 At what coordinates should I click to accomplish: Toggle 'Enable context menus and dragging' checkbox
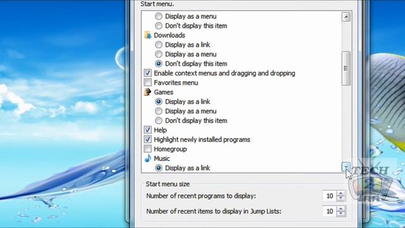[147, 73]
